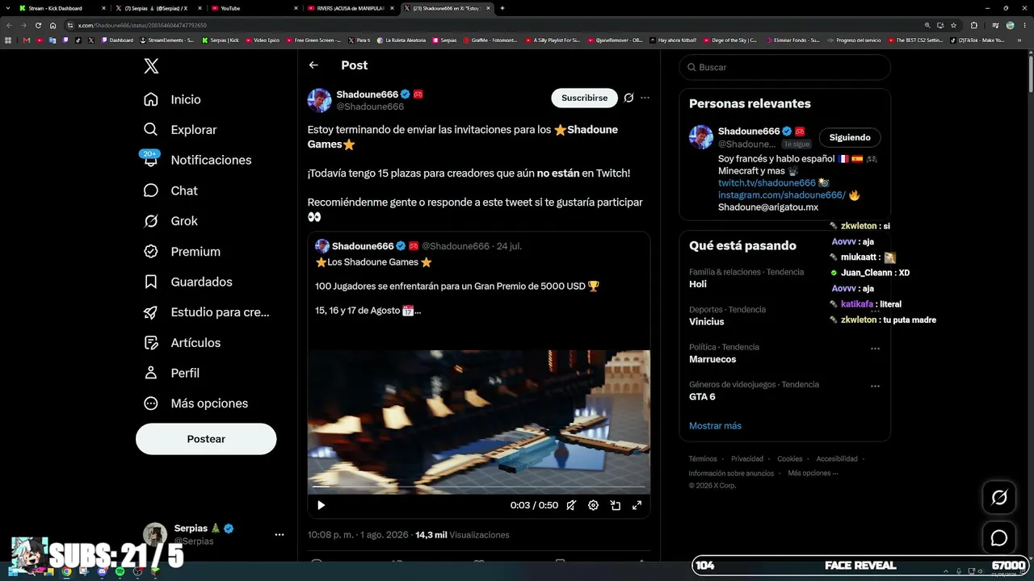Click the Postear button

pyautogui.click(x=206, y=439)
